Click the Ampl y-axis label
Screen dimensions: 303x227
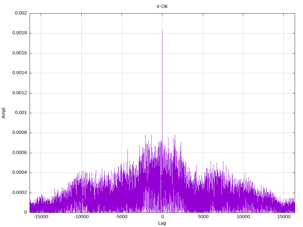(4, 113)
